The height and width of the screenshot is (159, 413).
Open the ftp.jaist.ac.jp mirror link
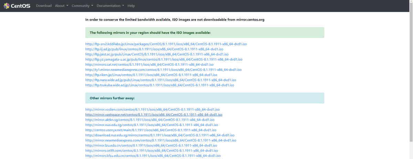click(157, 54)
